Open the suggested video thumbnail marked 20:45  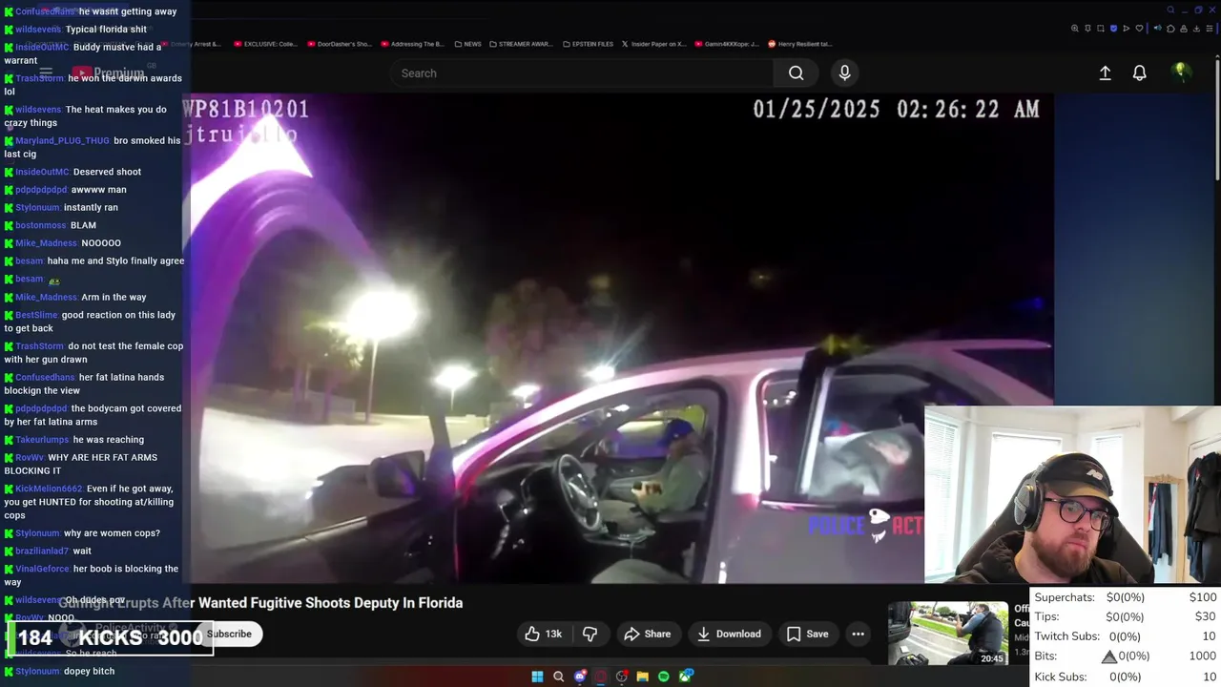click(947, 634)
